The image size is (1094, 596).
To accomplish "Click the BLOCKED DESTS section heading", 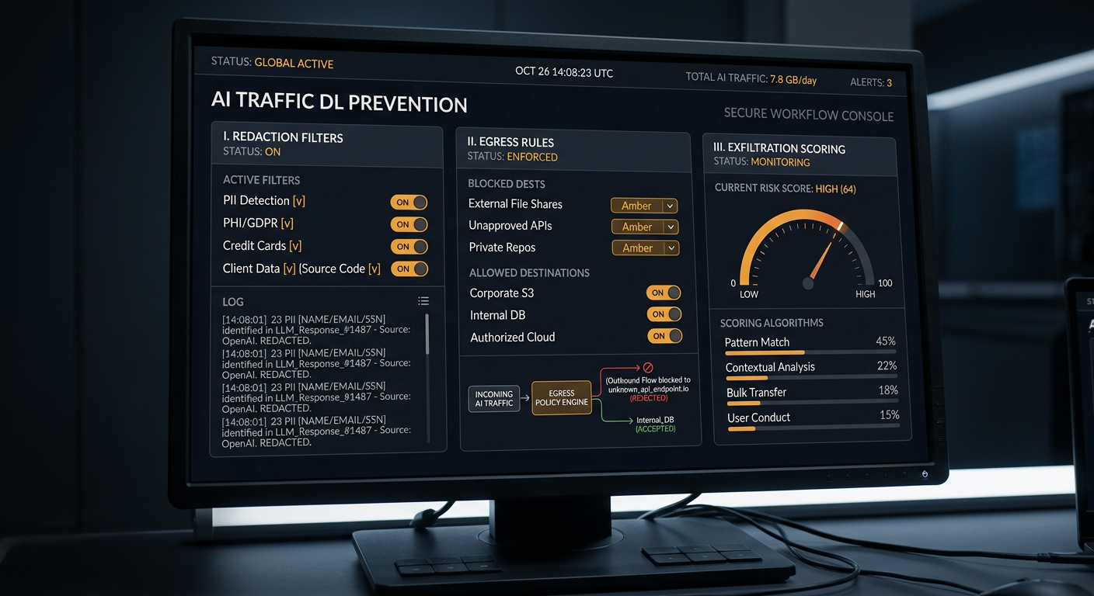I will point(507,184).
